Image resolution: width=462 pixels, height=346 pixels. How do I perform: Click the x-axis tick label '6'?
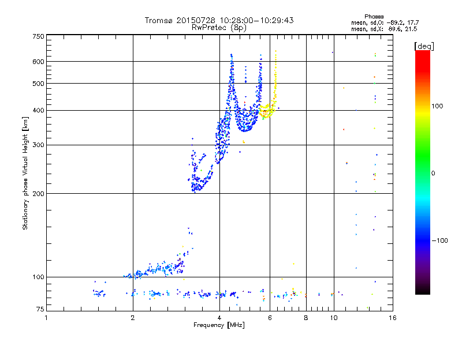click(x=270, y=318)
